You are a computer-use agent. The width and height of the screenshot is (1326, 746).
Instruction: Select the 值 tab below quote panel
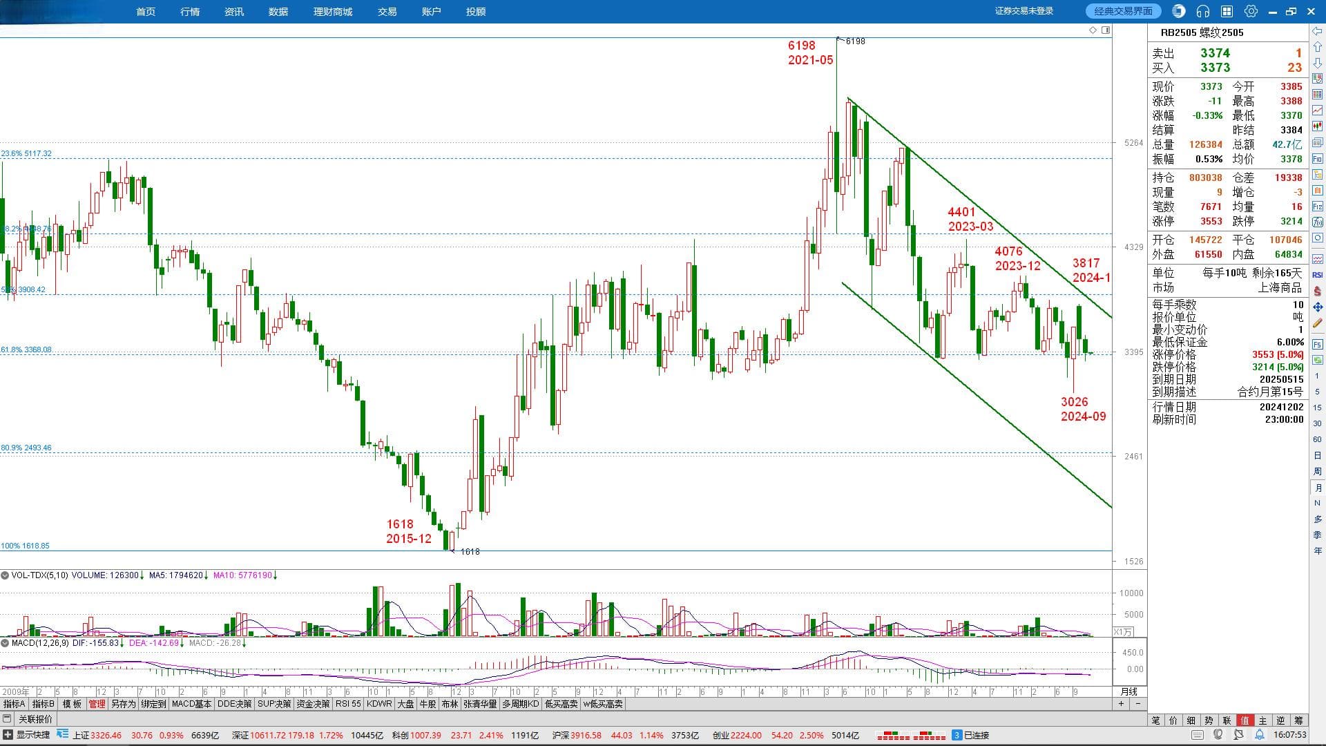(x=1245, y=720)
